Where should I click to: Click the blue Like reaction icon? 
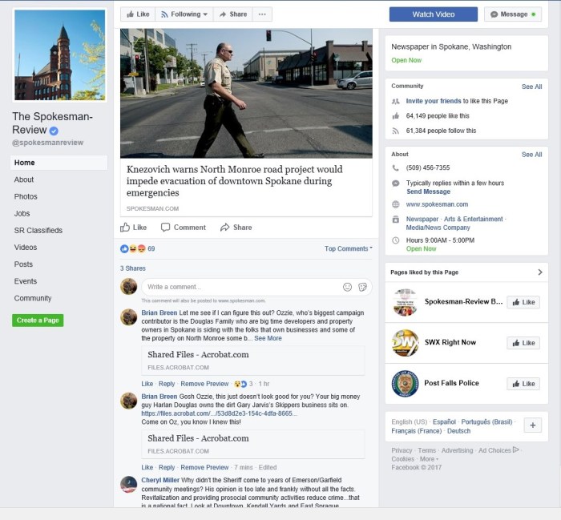click(x=124, y=249)
